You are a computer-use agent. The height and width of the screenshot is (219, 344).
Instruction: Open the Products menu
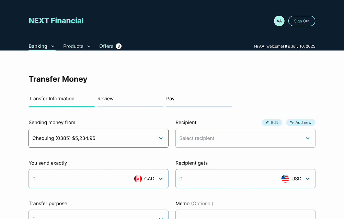pyautogui.click(x=77, y=46)
